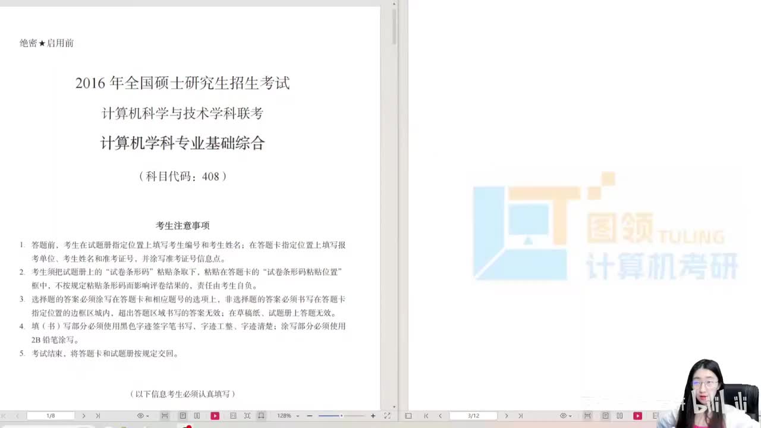Go to previous page in right PDF viewer
The image size is (761, 428).
click(441, 416)
